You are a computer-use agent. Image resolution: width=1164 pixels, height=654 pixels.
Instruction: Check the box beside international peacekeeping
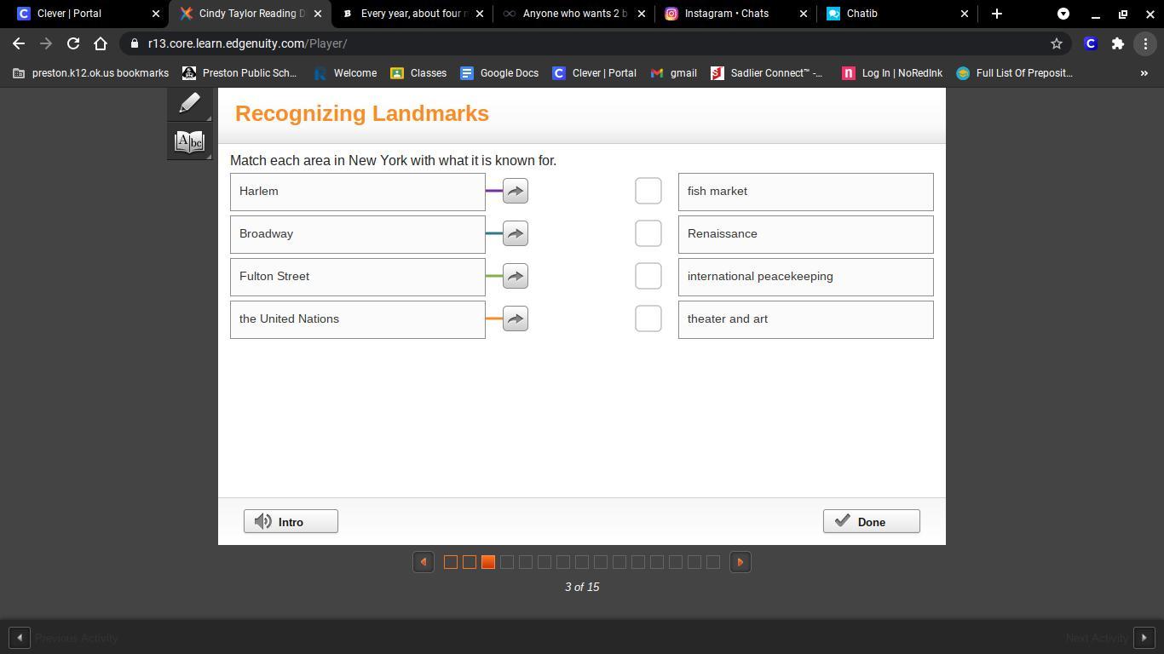coord(648,276)
